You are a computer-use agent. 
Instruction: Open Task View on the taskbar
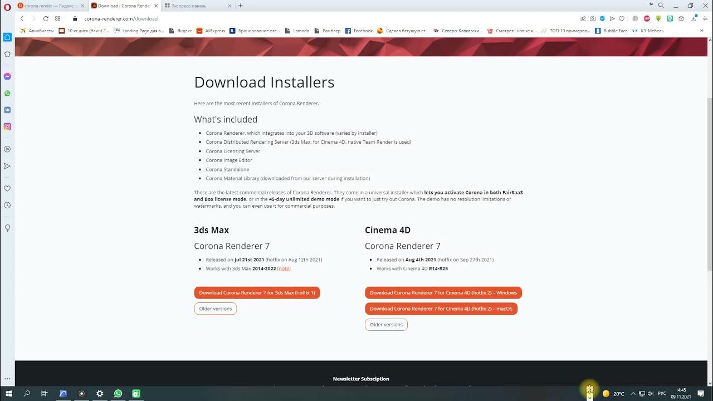[x=45, y=393]
